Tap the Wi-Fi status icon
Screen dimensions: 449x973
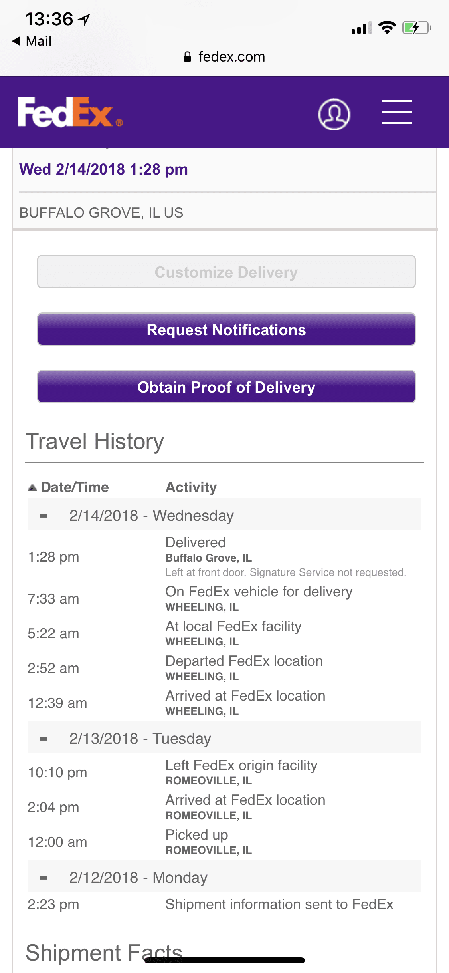tap(387, 28)
